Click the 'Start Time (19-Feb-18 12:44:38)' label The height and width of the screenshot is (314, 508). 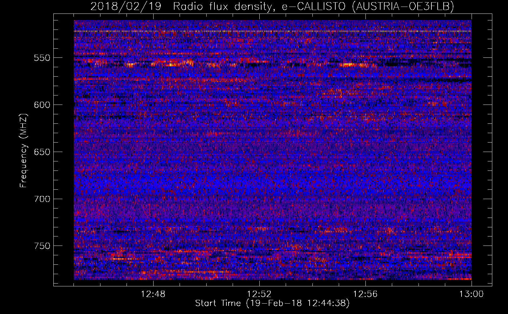click(272, 303)
